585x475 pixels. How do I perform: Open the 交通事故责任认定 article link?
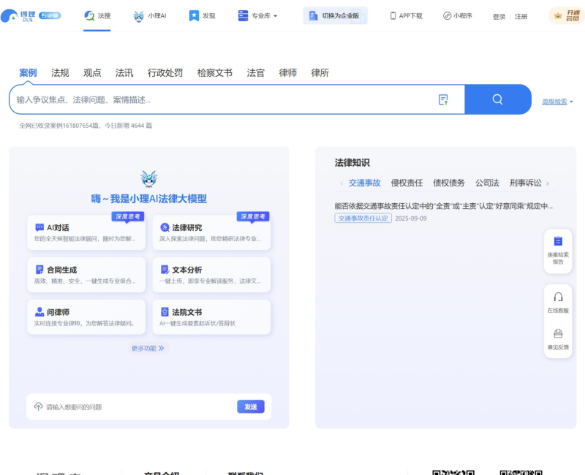coord(363,217)
